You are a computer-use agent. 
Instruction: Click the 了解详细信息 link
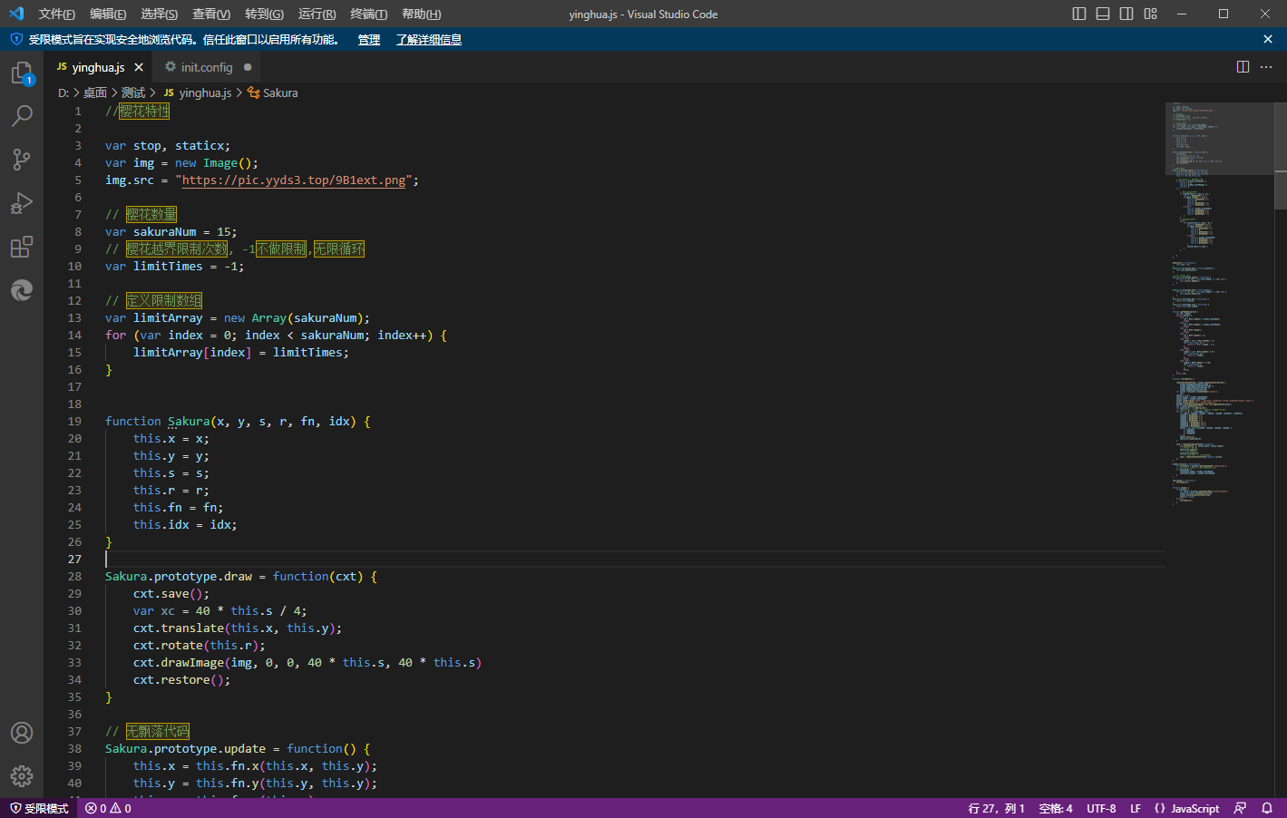pos(429,39)
